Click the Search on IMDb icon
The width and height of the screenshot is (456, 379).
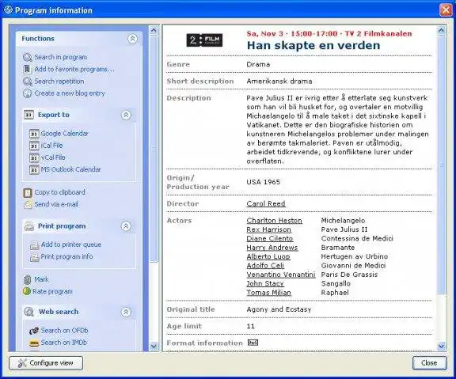34,343
